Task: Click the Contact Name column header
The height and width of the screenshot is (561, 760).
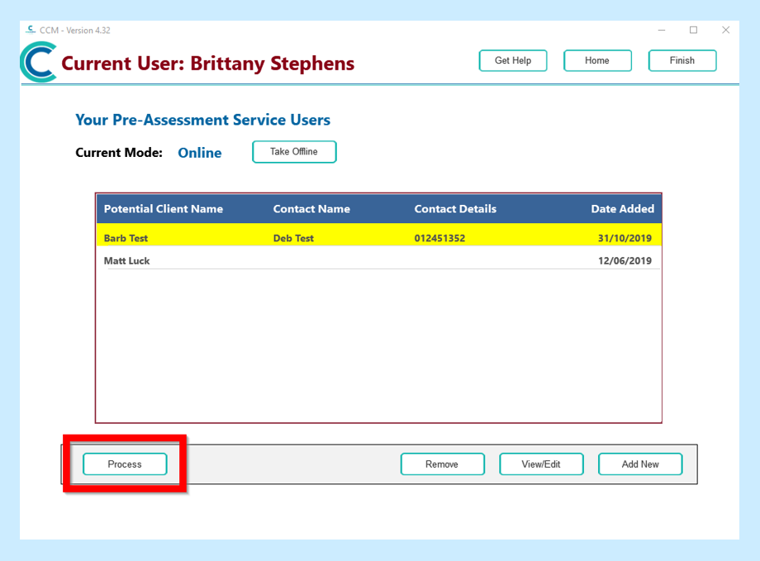Action: tap(311, 209)
